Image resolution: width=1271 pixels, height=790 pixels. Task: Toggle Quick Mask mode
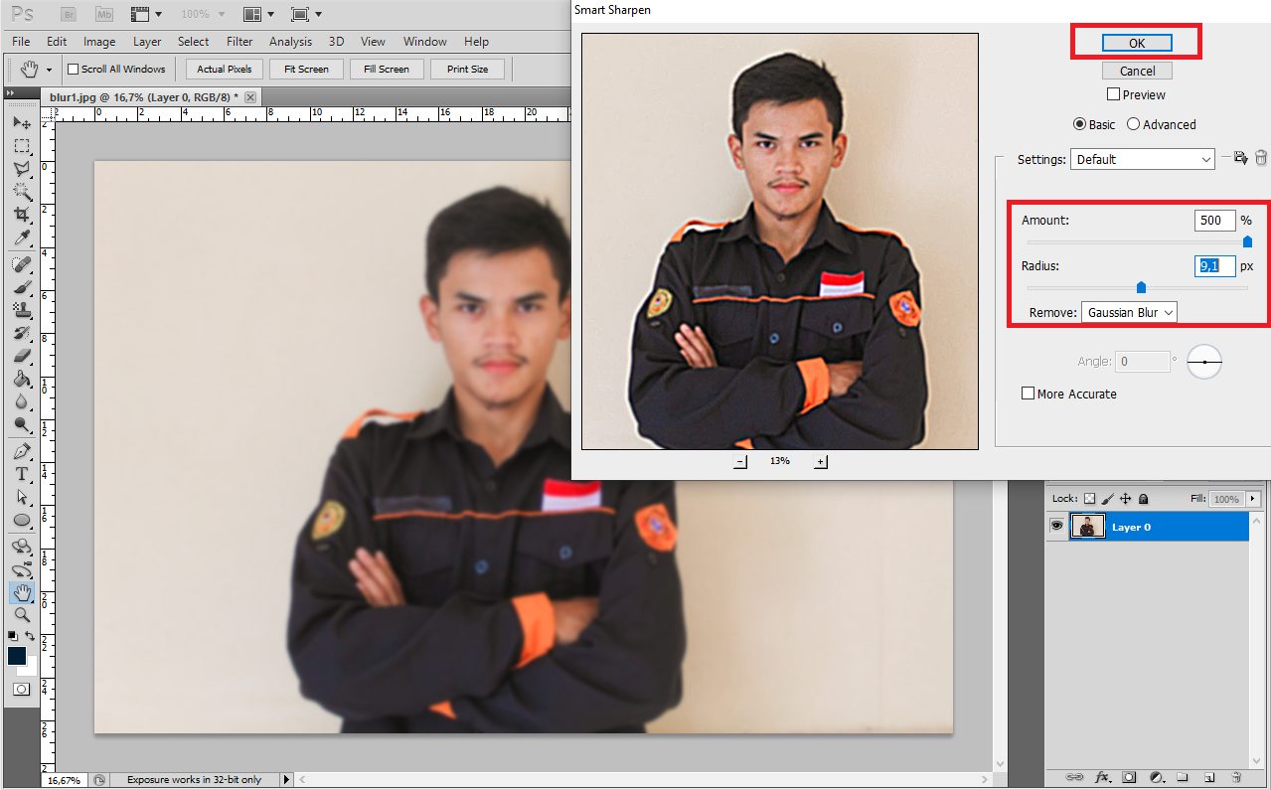tap(21, 689)
